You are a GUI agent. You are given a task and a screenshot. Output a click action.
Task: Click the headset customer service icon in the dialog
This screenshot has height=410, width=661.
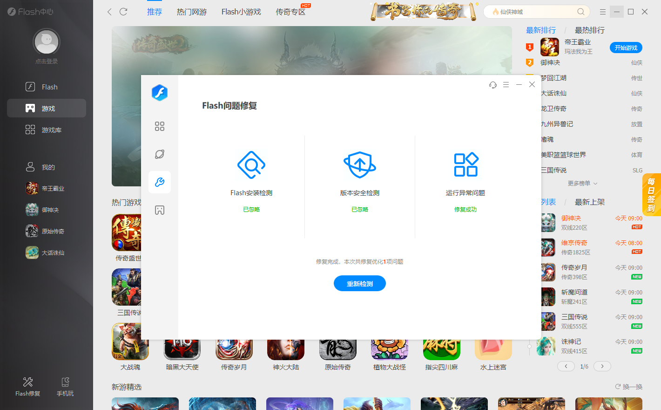(x=493, y=85)
